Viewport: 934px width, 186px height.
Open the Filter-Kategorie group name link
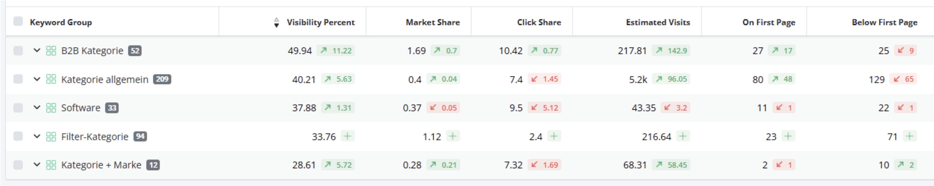tap(95, 136)
